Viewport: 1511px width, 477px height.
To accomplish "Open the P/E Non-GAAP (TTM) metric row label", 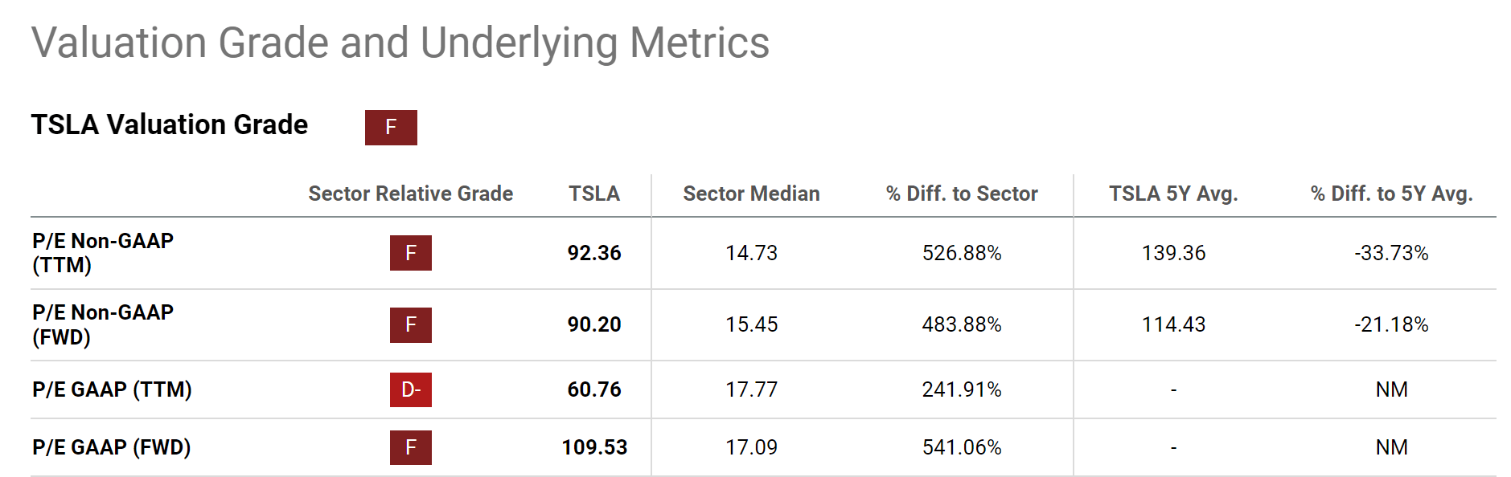I will [103, 252].
